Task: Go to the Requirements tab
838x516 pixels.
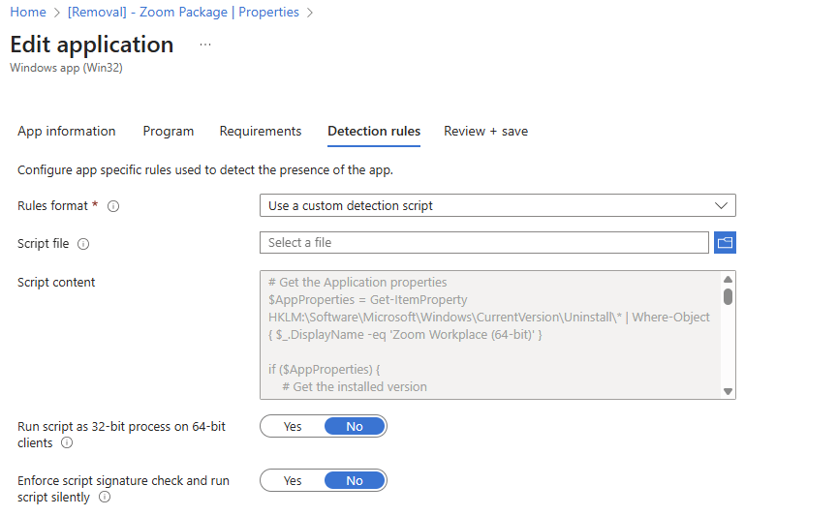Action: [x=261, y=131]
